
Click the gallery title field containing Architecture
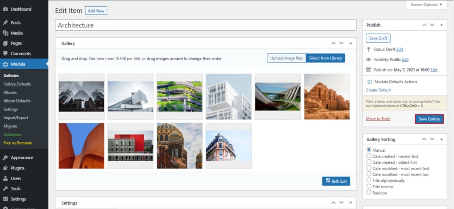pyautogui.click(x=206, y=25)
